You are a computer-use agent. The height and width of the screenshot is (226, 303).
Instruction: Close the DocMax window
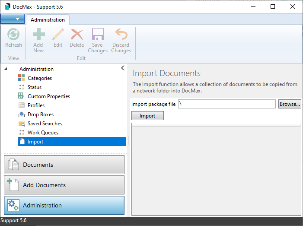(293, 6)
